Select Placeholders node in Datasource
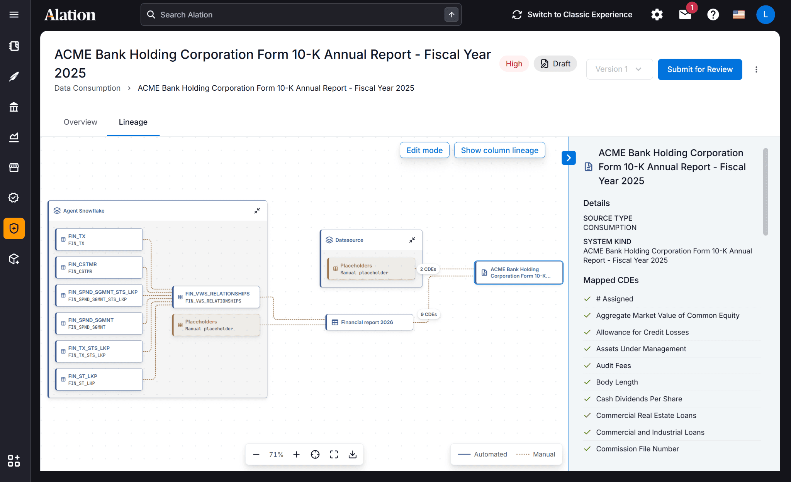This screenshot has height=482, width=791. pyautogui.click(x=371, y=269)
